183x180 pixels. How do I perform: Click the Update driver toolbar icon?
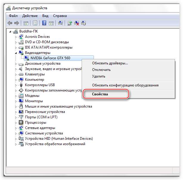[x=70, y=23]
